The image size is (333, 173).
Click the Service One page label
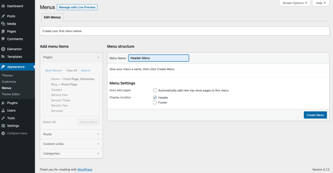click(59, 95)
